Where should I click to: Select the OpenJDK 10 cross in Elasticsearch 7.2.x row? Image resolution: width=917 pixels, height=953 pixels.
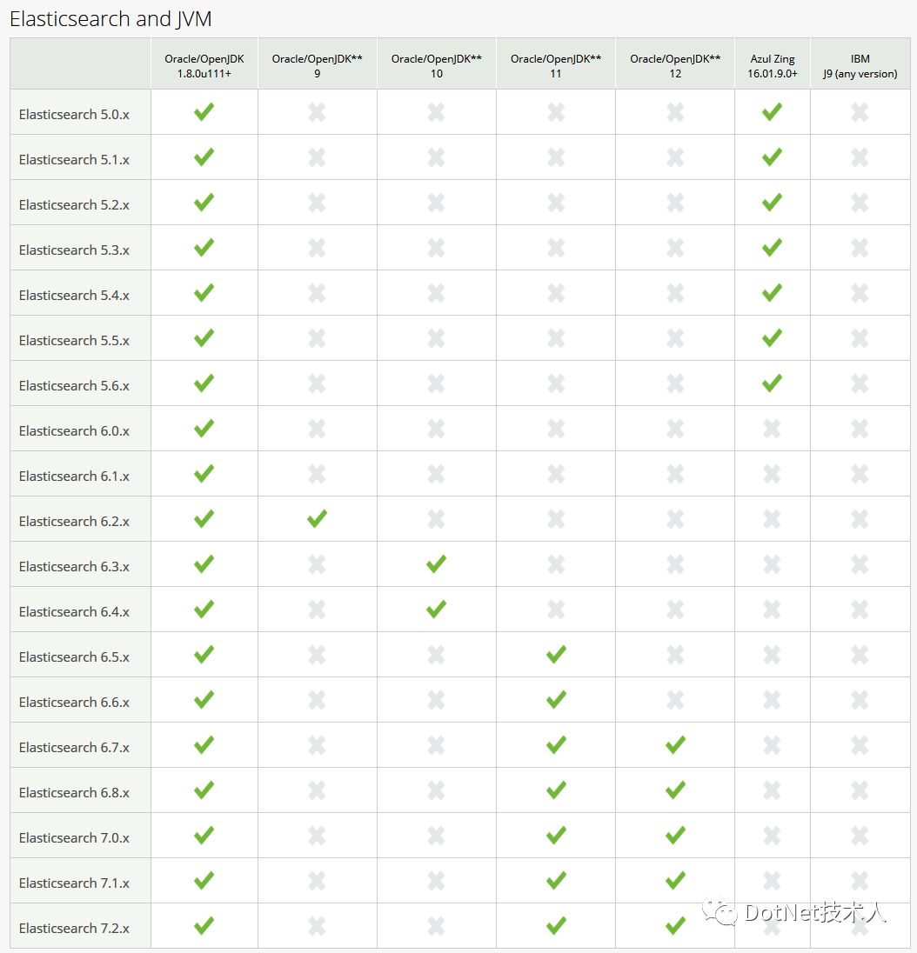[436, 926]
